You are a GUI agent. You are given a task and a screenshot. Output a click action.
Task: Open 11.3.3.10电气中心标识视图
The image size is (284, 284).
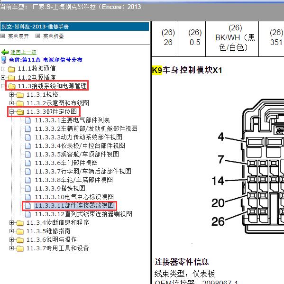74,197
